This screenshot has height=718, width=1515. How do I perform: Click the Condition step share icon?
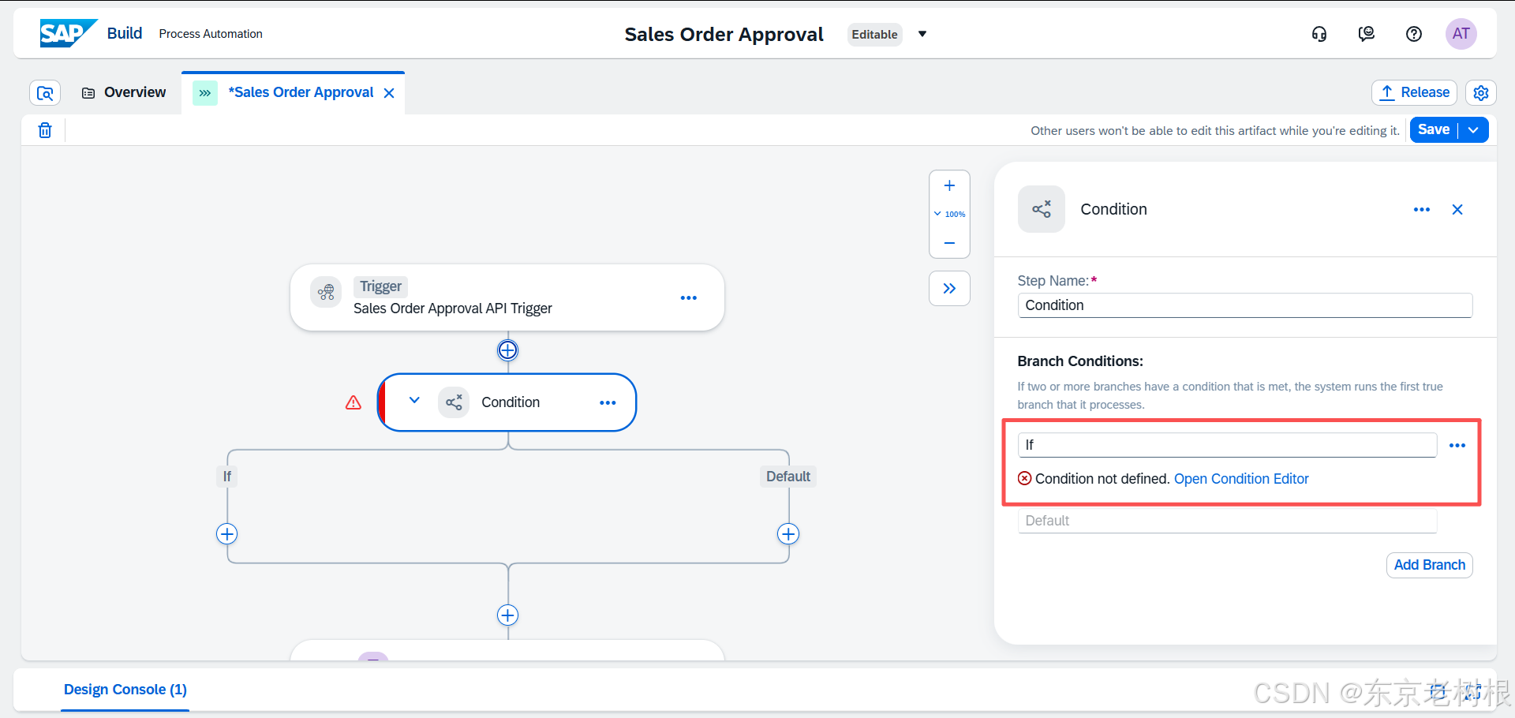click(454, 402)
